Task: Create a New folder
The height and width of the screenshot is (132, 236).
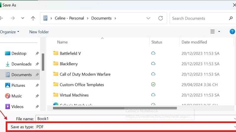Action: coord(39,32)
